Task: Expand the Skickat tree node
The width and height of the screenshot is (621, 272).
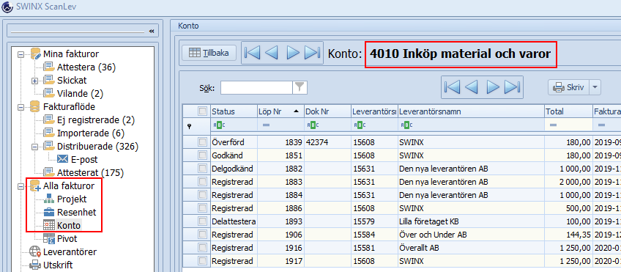Action: [x=34, y=81]
